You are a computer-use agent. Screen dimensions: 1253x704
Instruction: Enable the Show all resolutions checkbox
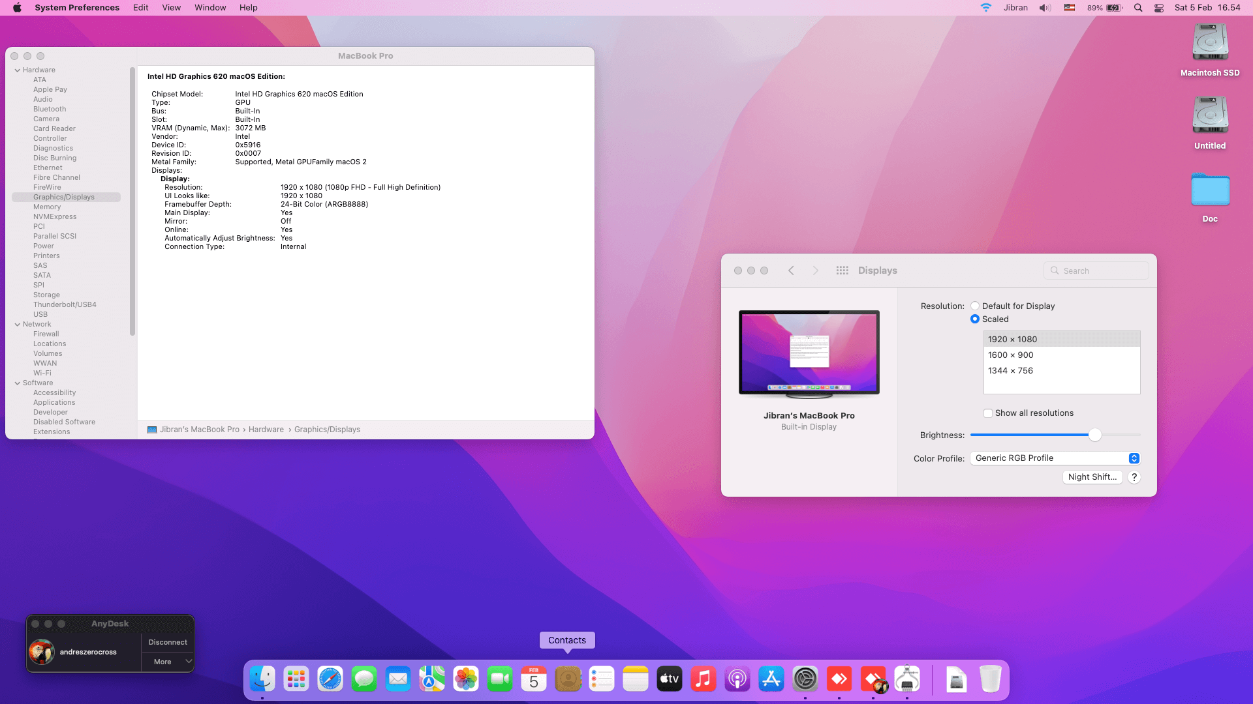[x=988, y=413]
